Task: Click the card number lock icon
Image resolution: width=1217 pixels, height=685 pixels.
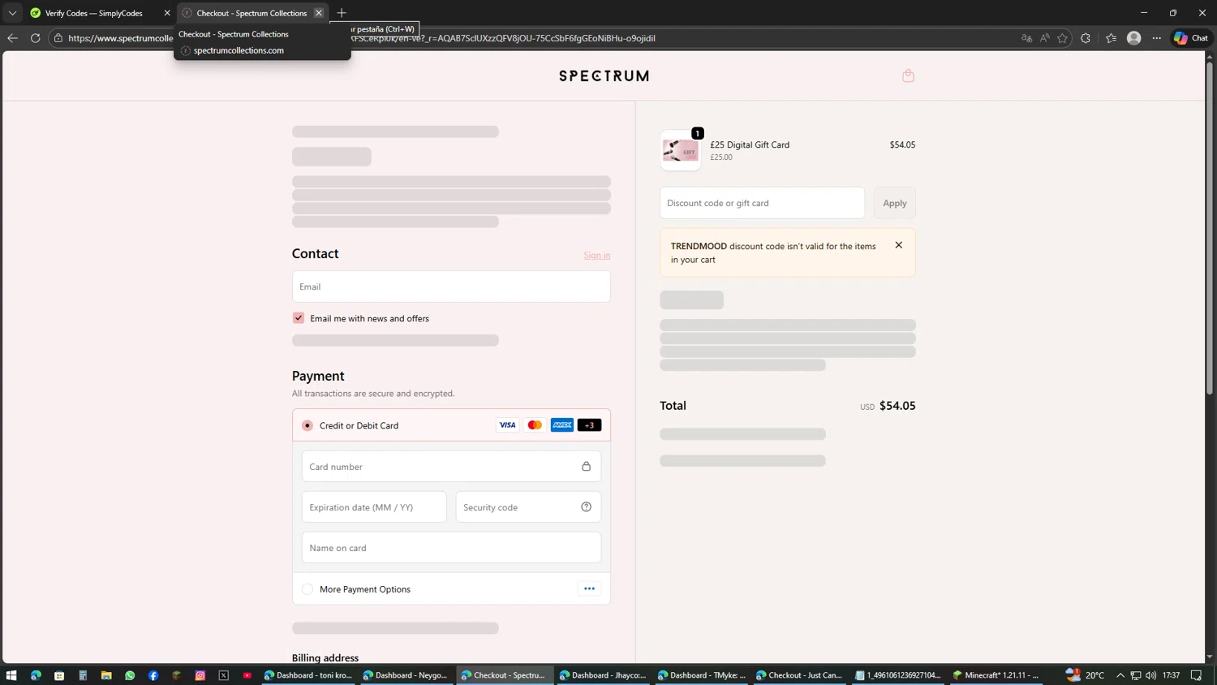Action: pyautogui.click(x=586, y=467)
